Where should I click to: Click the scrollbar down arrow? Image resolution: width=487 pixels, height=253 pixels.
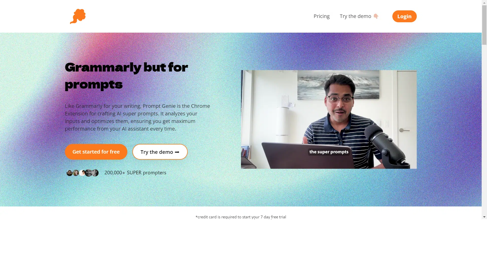pyautogui.click(x=484, y=217)
